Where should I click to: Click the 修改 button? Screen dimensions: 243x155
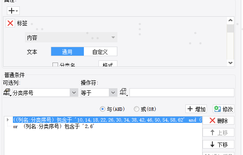point(224,109)
